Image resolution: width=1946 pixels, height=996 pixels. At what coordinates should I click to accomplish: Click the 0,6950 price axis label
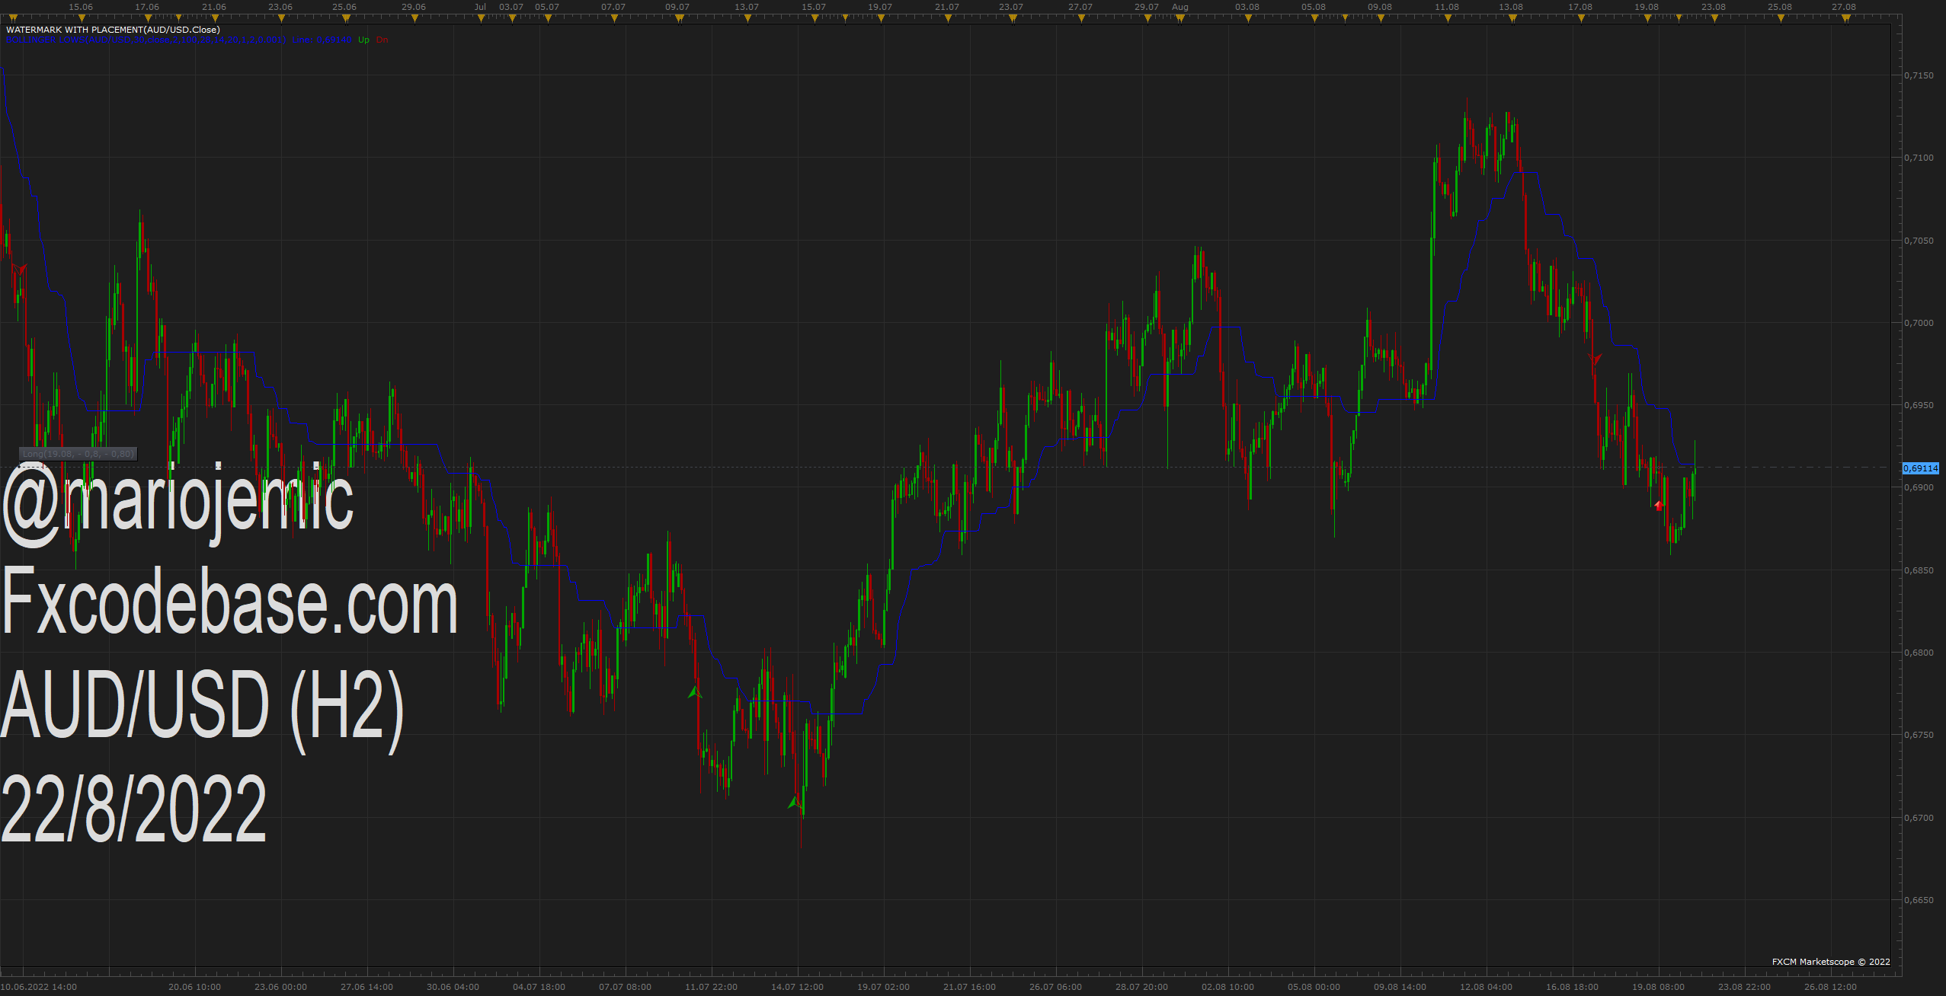pyautogui.click(x=1919, y=405)
